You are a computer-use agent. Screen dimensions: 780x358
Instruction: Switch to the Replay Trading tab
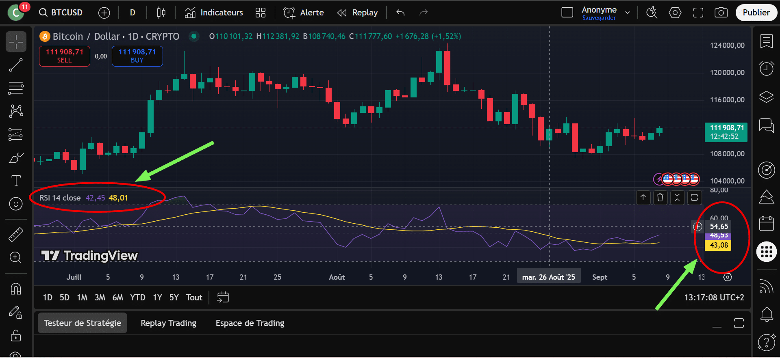168,323
